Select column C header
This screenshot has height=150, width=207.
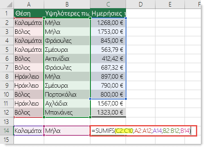pos(108,4)
